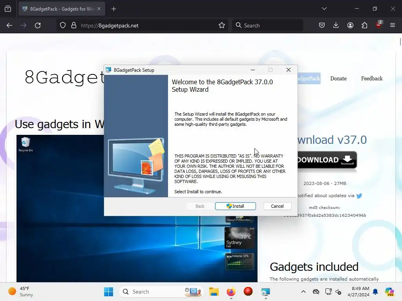Close the 8GadgetPack browser tab
This screenshot has height=301, width=402.
(99, 9)
